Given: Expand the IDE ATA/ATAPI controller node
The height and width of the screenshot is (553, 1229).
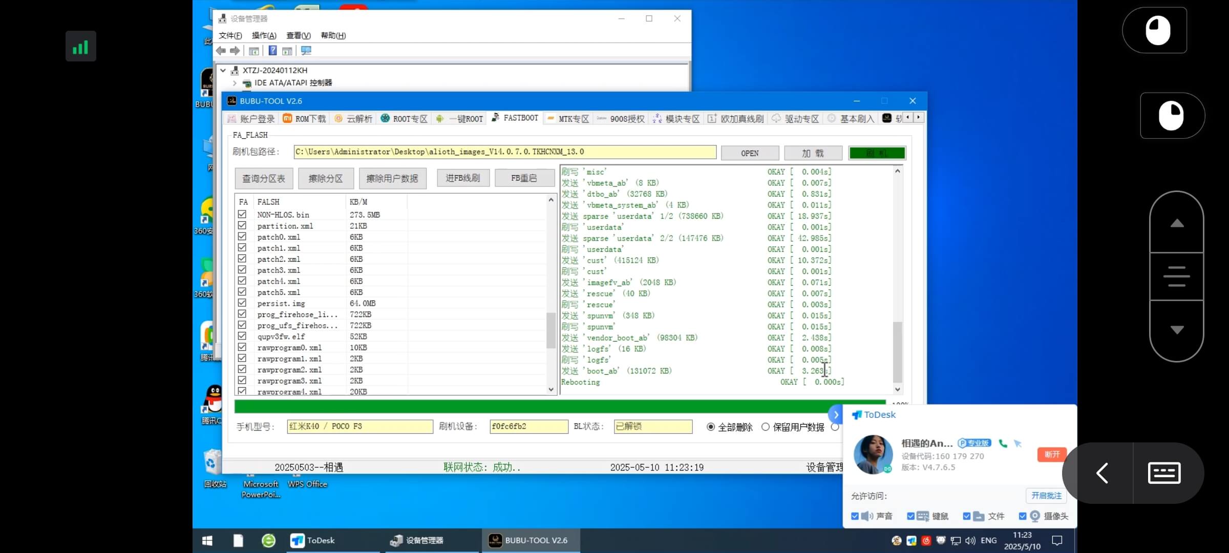Looking at the screenshot, I should tap(235, 83).
